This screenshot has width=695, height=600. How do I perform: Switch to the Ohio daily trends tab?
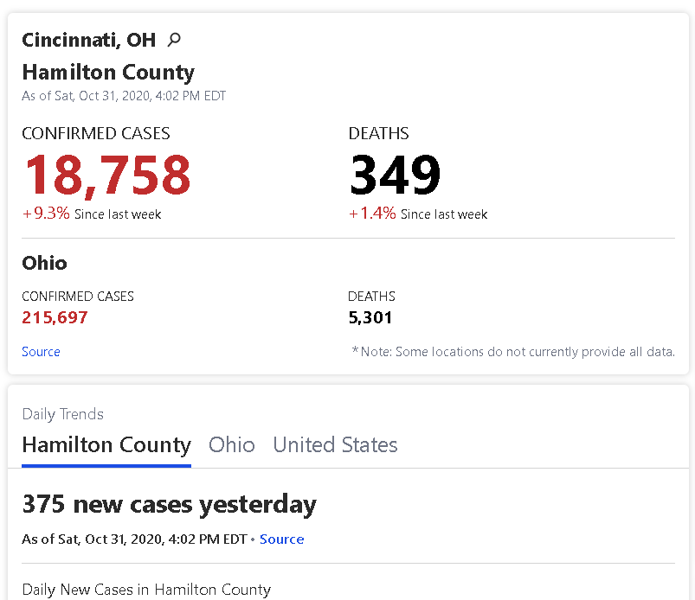(231, 445)
